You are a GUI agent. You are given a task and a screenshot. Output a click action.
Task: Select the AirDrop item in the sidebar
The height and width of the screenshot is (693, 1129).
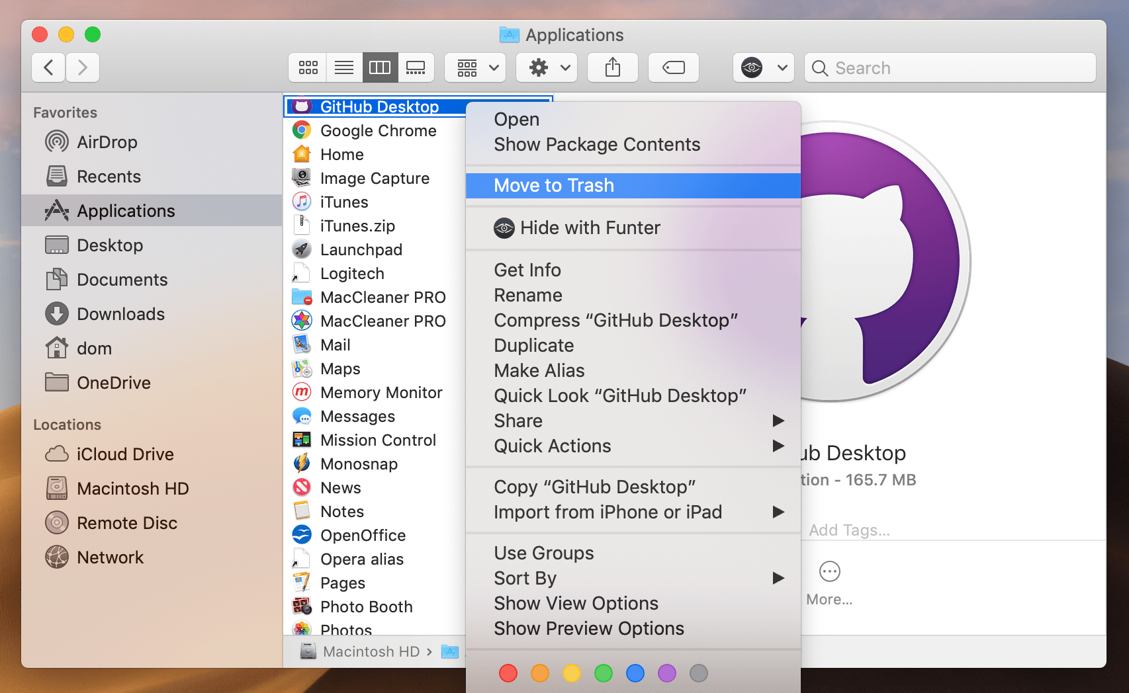[x=107, y=142]
